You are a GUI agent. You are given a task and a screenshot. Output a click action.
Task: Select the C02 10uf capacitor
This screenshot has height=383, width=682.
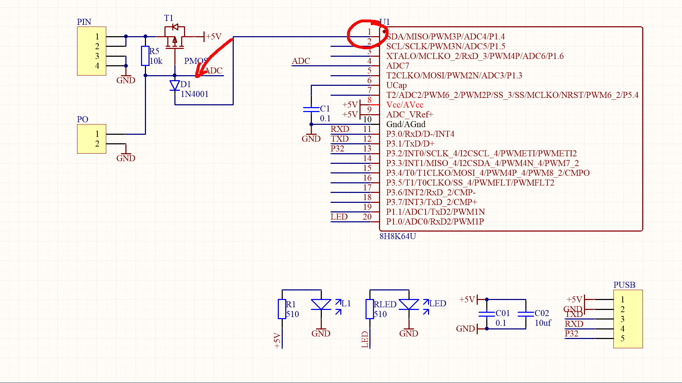(526, 314)
